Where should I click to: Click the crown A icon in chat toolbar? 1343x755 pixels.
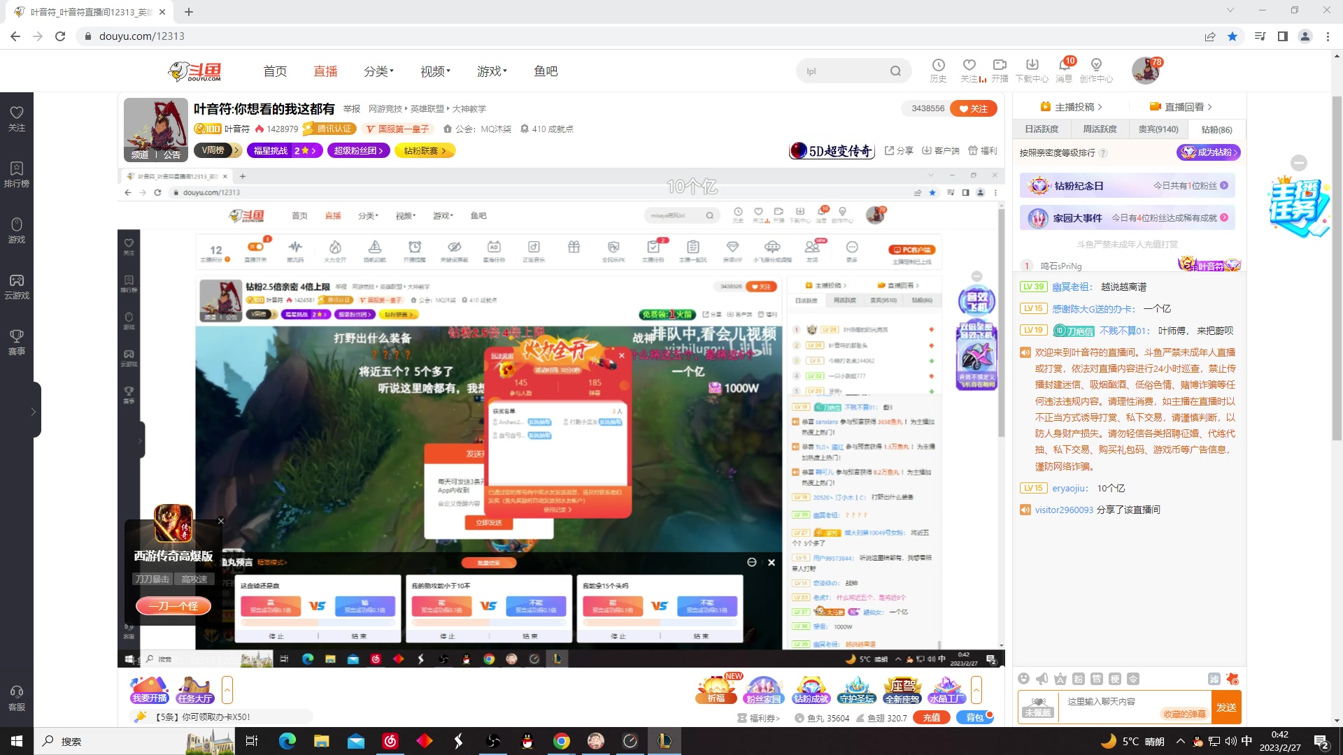tap(1060, 679)
